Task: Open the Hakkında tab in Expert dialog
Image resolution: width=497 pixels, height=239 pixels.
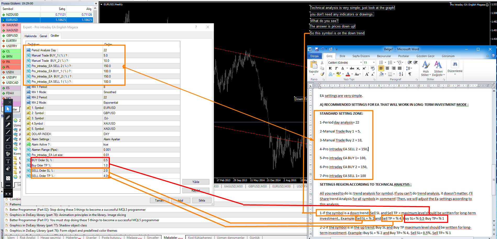Action: coord(30,36)
